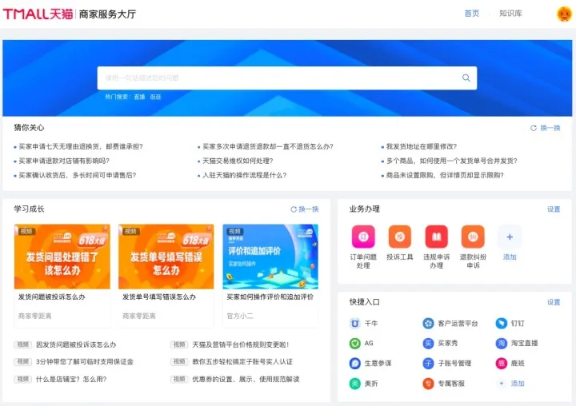Open question 买家申请退款对店铺有影响吗?

[64, 161]
